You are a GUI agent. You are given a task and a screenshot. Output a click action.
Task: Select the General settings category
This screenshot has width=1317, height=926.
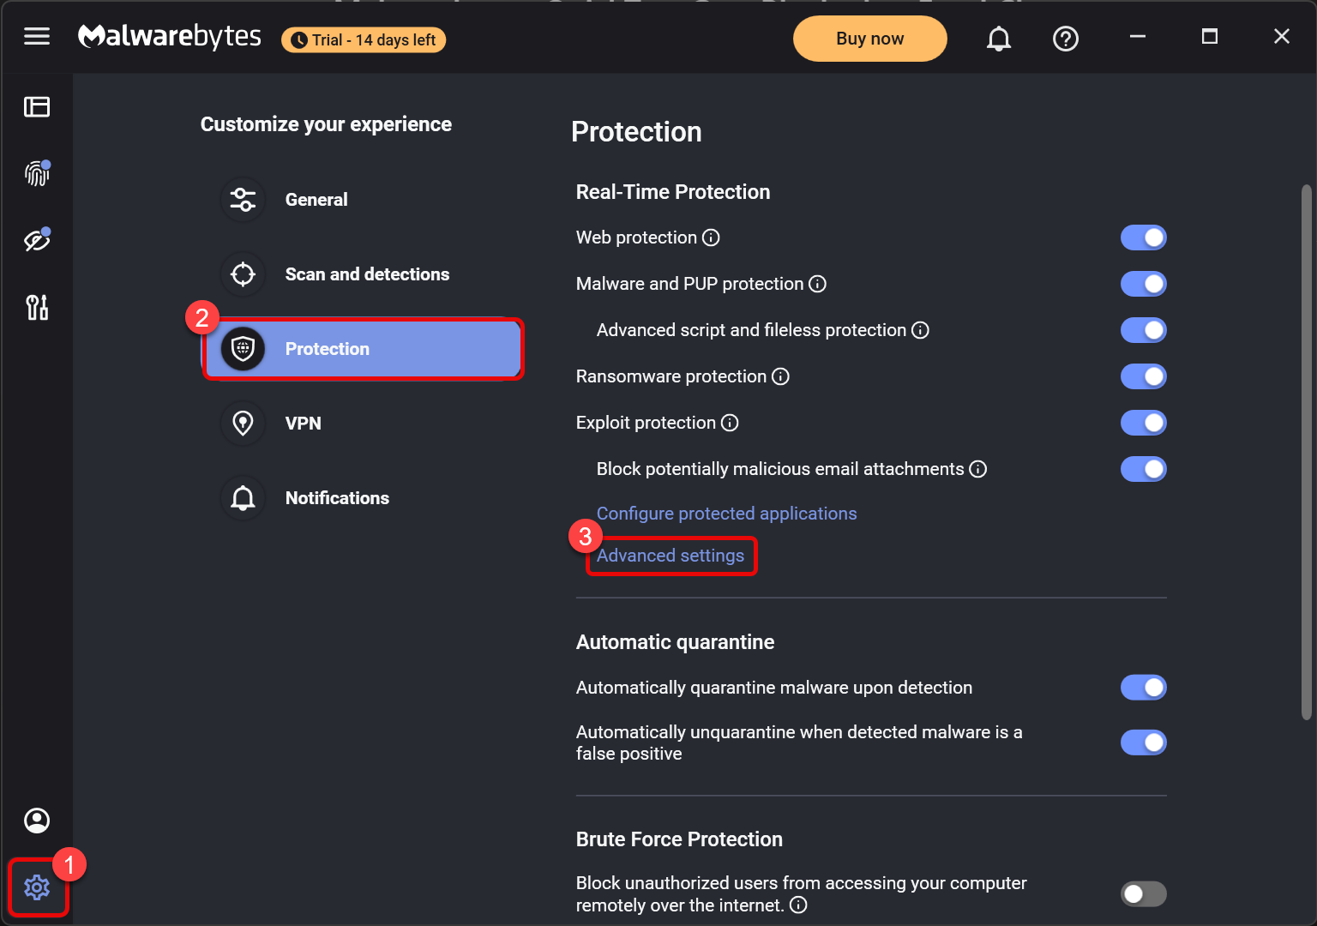click(x=316, y=200)
